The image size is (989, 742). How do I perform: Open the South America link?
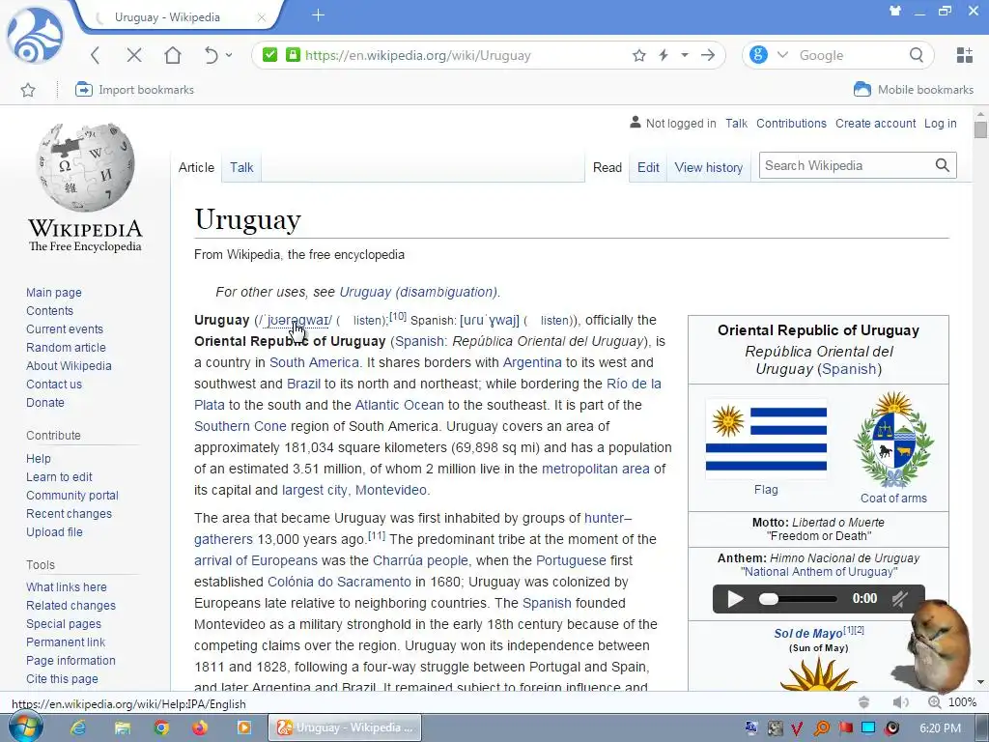click(314, 362)
